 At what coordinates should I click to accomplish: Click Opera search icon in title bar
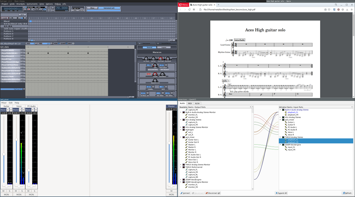pyautogui.click(x=336, y=5)
